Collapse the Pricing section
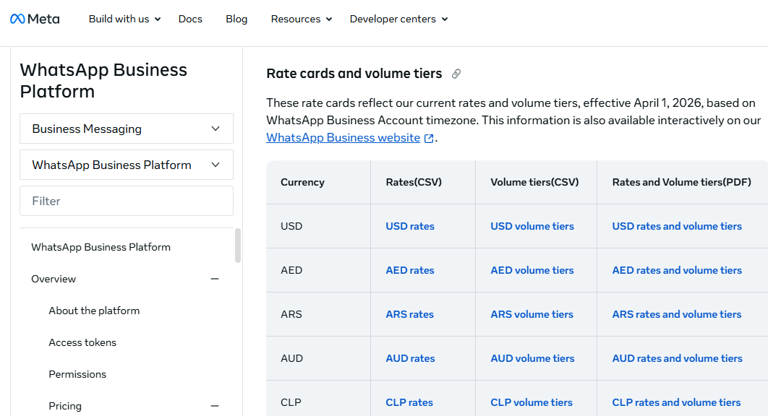The width and height of the screenshot is (768, 416). point(215,406)
